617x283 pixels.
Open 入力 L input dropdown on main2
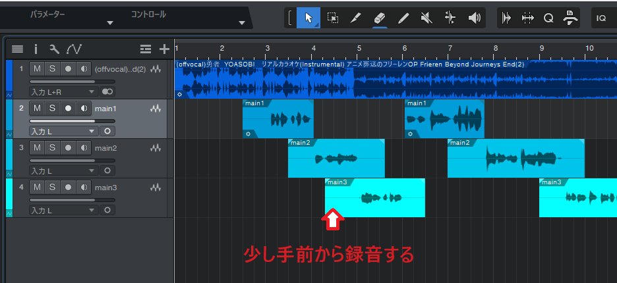(63, 170)
